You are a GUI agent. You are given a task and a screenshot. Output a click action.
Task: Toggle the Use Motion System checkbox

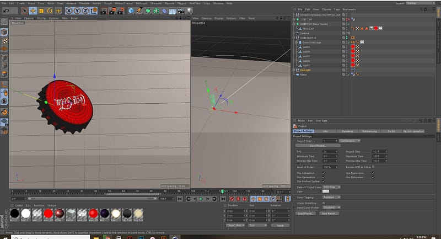324,182
